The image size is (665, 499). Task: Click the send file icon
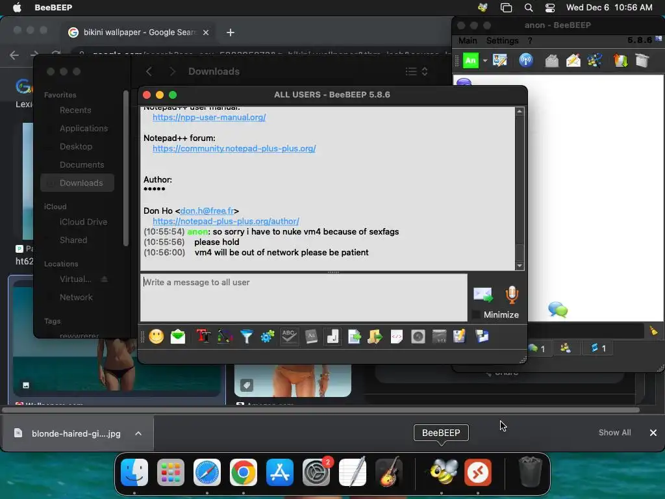[x=354, y=337]
